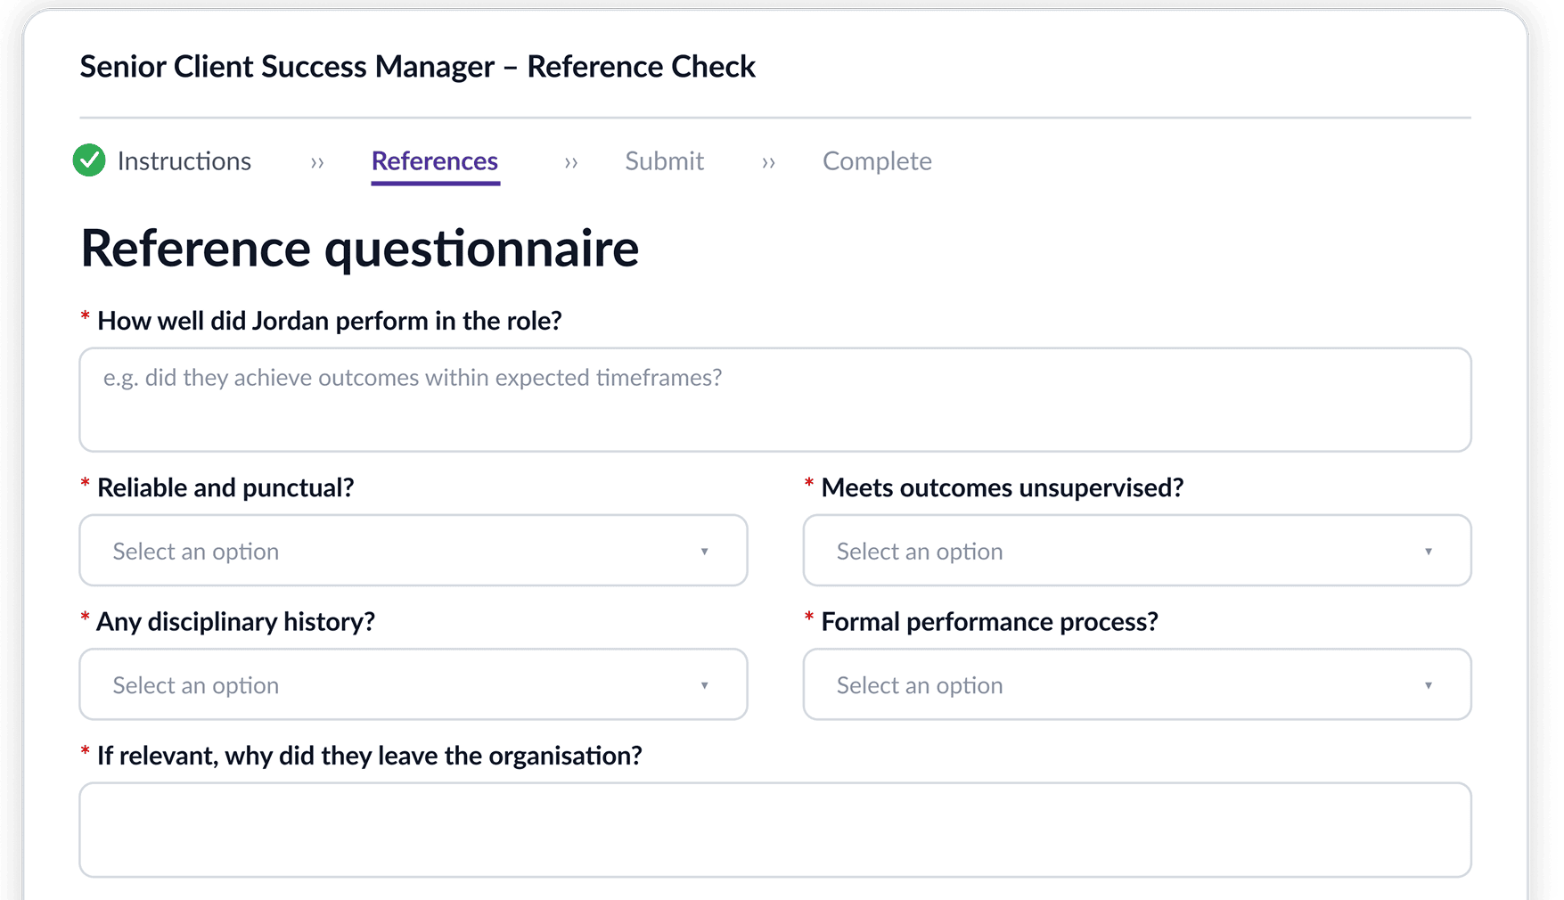Go to the Instructions step
This screenshot has height=900, width=1564.
pyautogui.click(x=184, y=161)
